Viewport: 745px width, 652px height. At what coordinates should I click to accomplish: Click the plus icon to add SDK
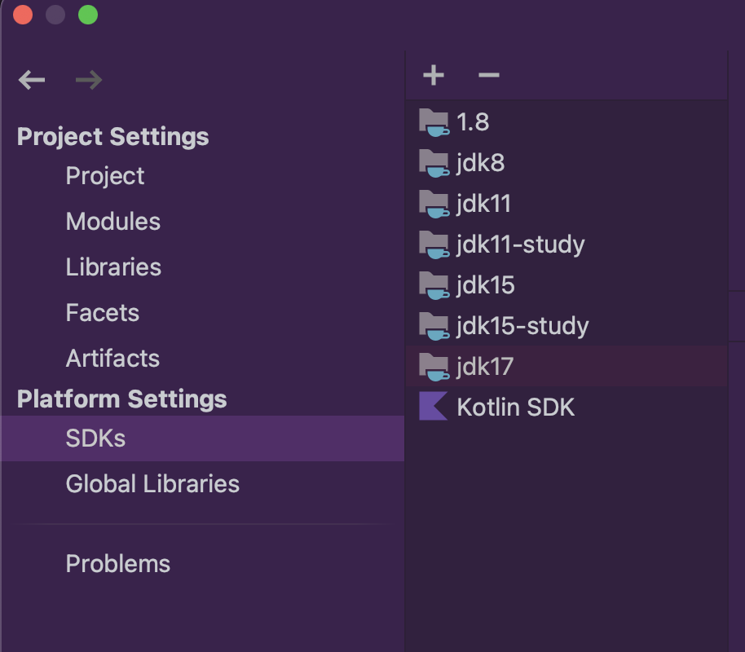coord(434,75)
